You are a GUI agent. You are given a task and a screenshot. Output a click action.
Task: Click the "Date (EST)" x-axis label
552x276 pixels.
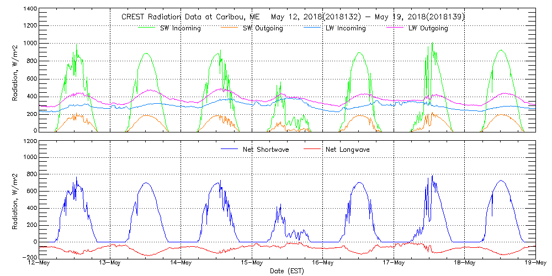(287, 271)
